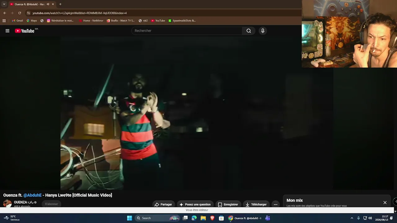This screenshot has height=223, width=397.
Task: Open the Gmail bookmark
Action: 17,21
